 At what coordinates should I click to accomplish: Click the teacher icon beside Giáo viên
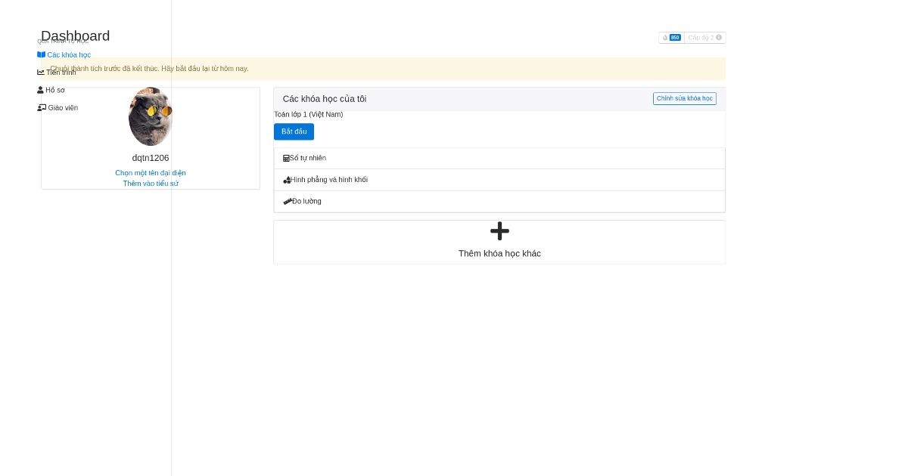tap(42, 107)
